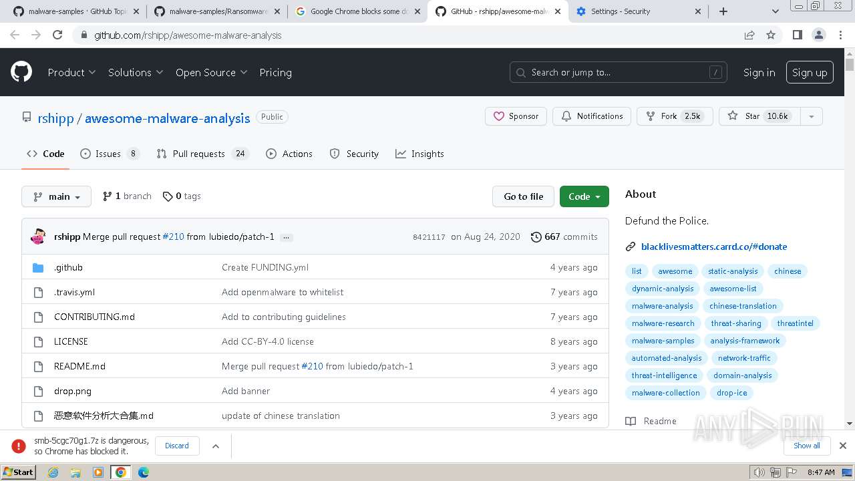Click commit author avatar of rshipp
The height and width of the screenshot is (481, 855).
point(39,236)
